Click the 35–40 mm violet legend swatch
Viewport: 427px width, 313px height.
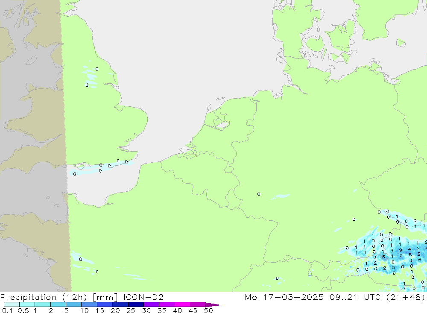pos(167,304)
